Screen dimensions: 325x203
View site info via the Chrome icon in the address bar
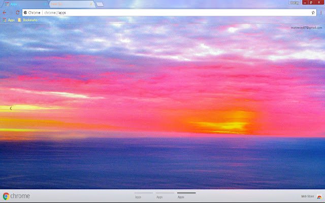(x=25, y=13)
